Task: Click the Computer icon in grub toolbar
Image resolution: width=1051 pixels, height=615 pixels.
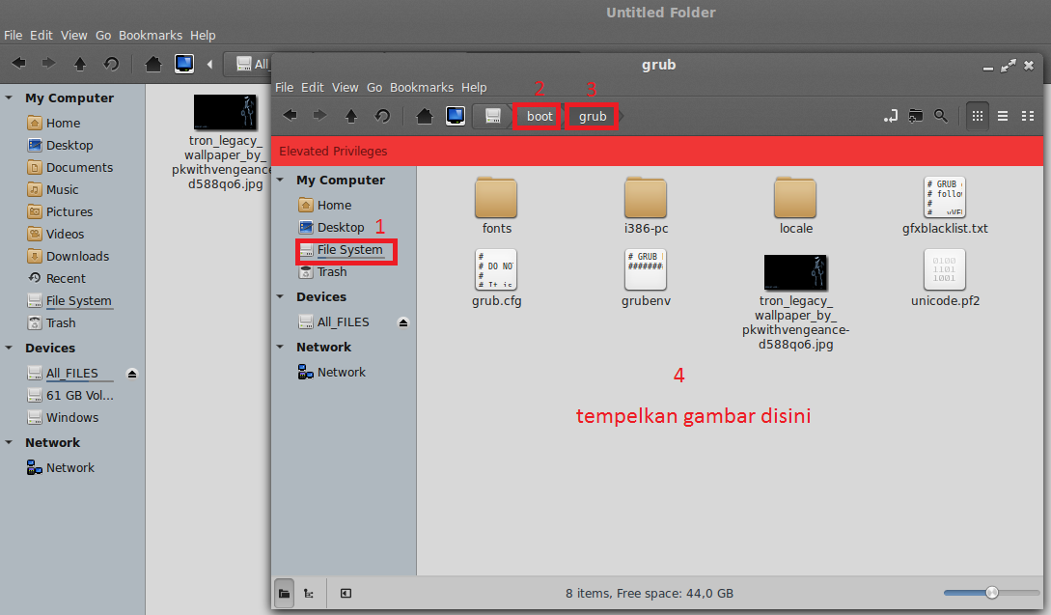Action: pyautogui.click(x=456, y=116)
